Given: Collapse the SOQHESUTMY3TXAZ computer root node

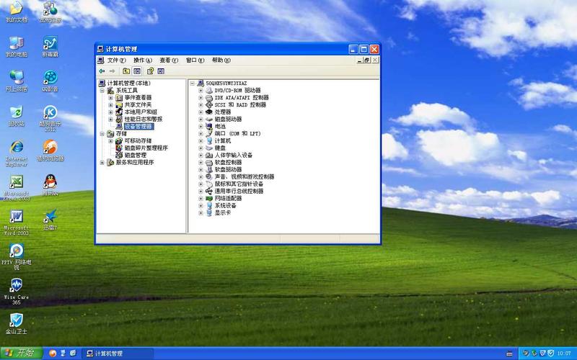Looking at the screenshot, I should (192, 84).
